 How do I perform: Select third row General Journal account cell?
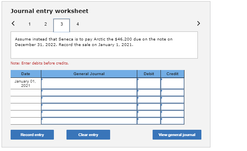pyautogui.click(x=89, y=99)
